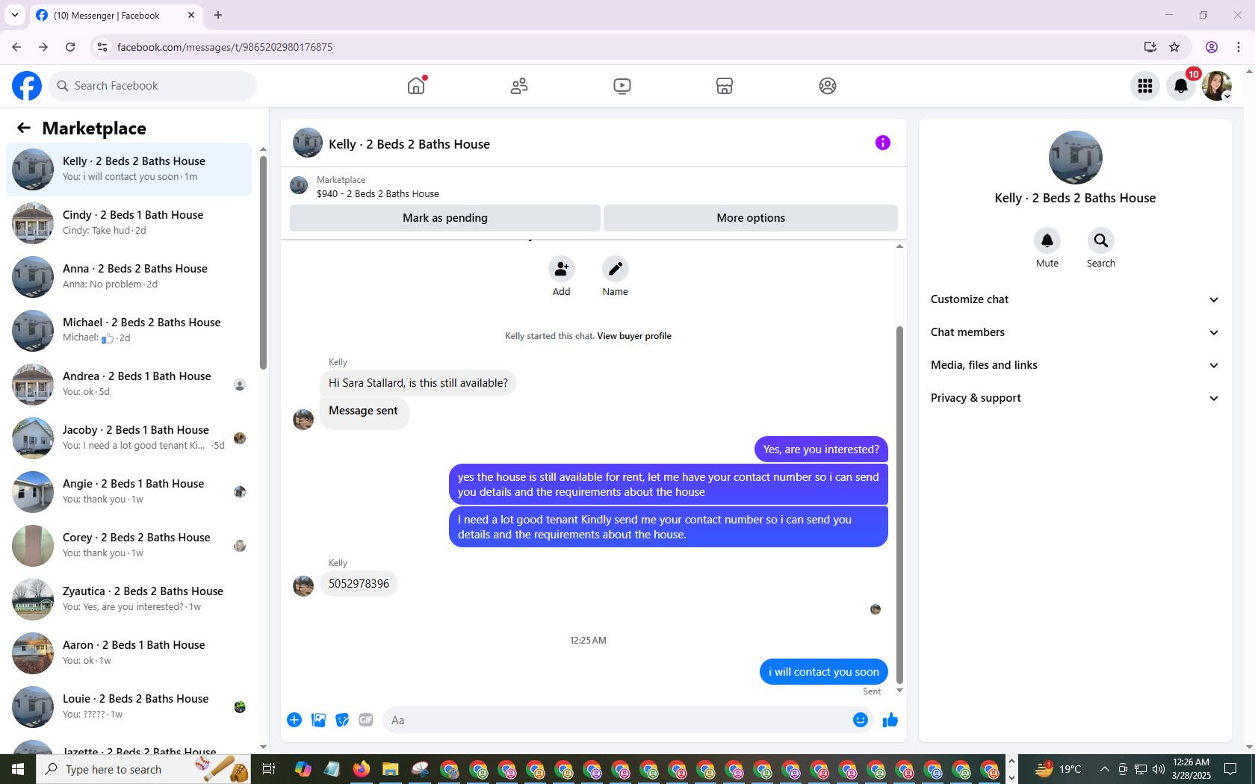Open Windows Start menu
The width and height of the screenshot is (1255, 784).
[x=18, y=769]
